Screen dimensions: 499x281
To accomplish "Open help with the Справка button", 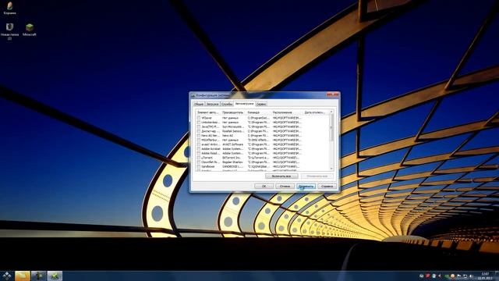I will point(327,186).
